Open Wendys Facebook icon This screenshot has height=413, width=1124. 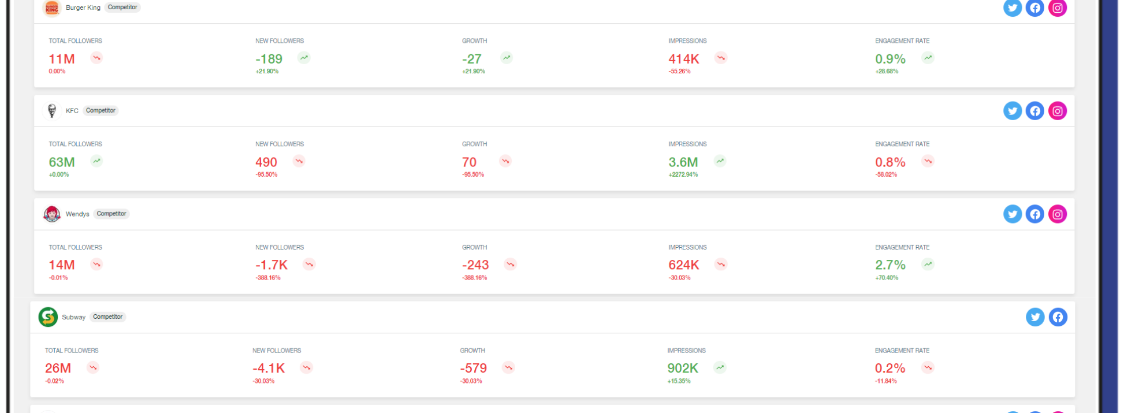1034,214
